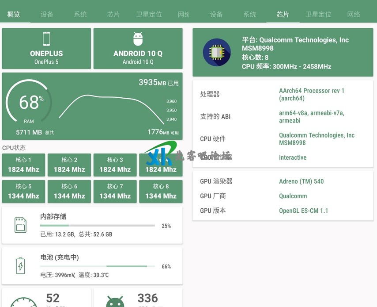Switch to the 概览 tab
The width and height of the screenshot is (377, 307).
14,14
